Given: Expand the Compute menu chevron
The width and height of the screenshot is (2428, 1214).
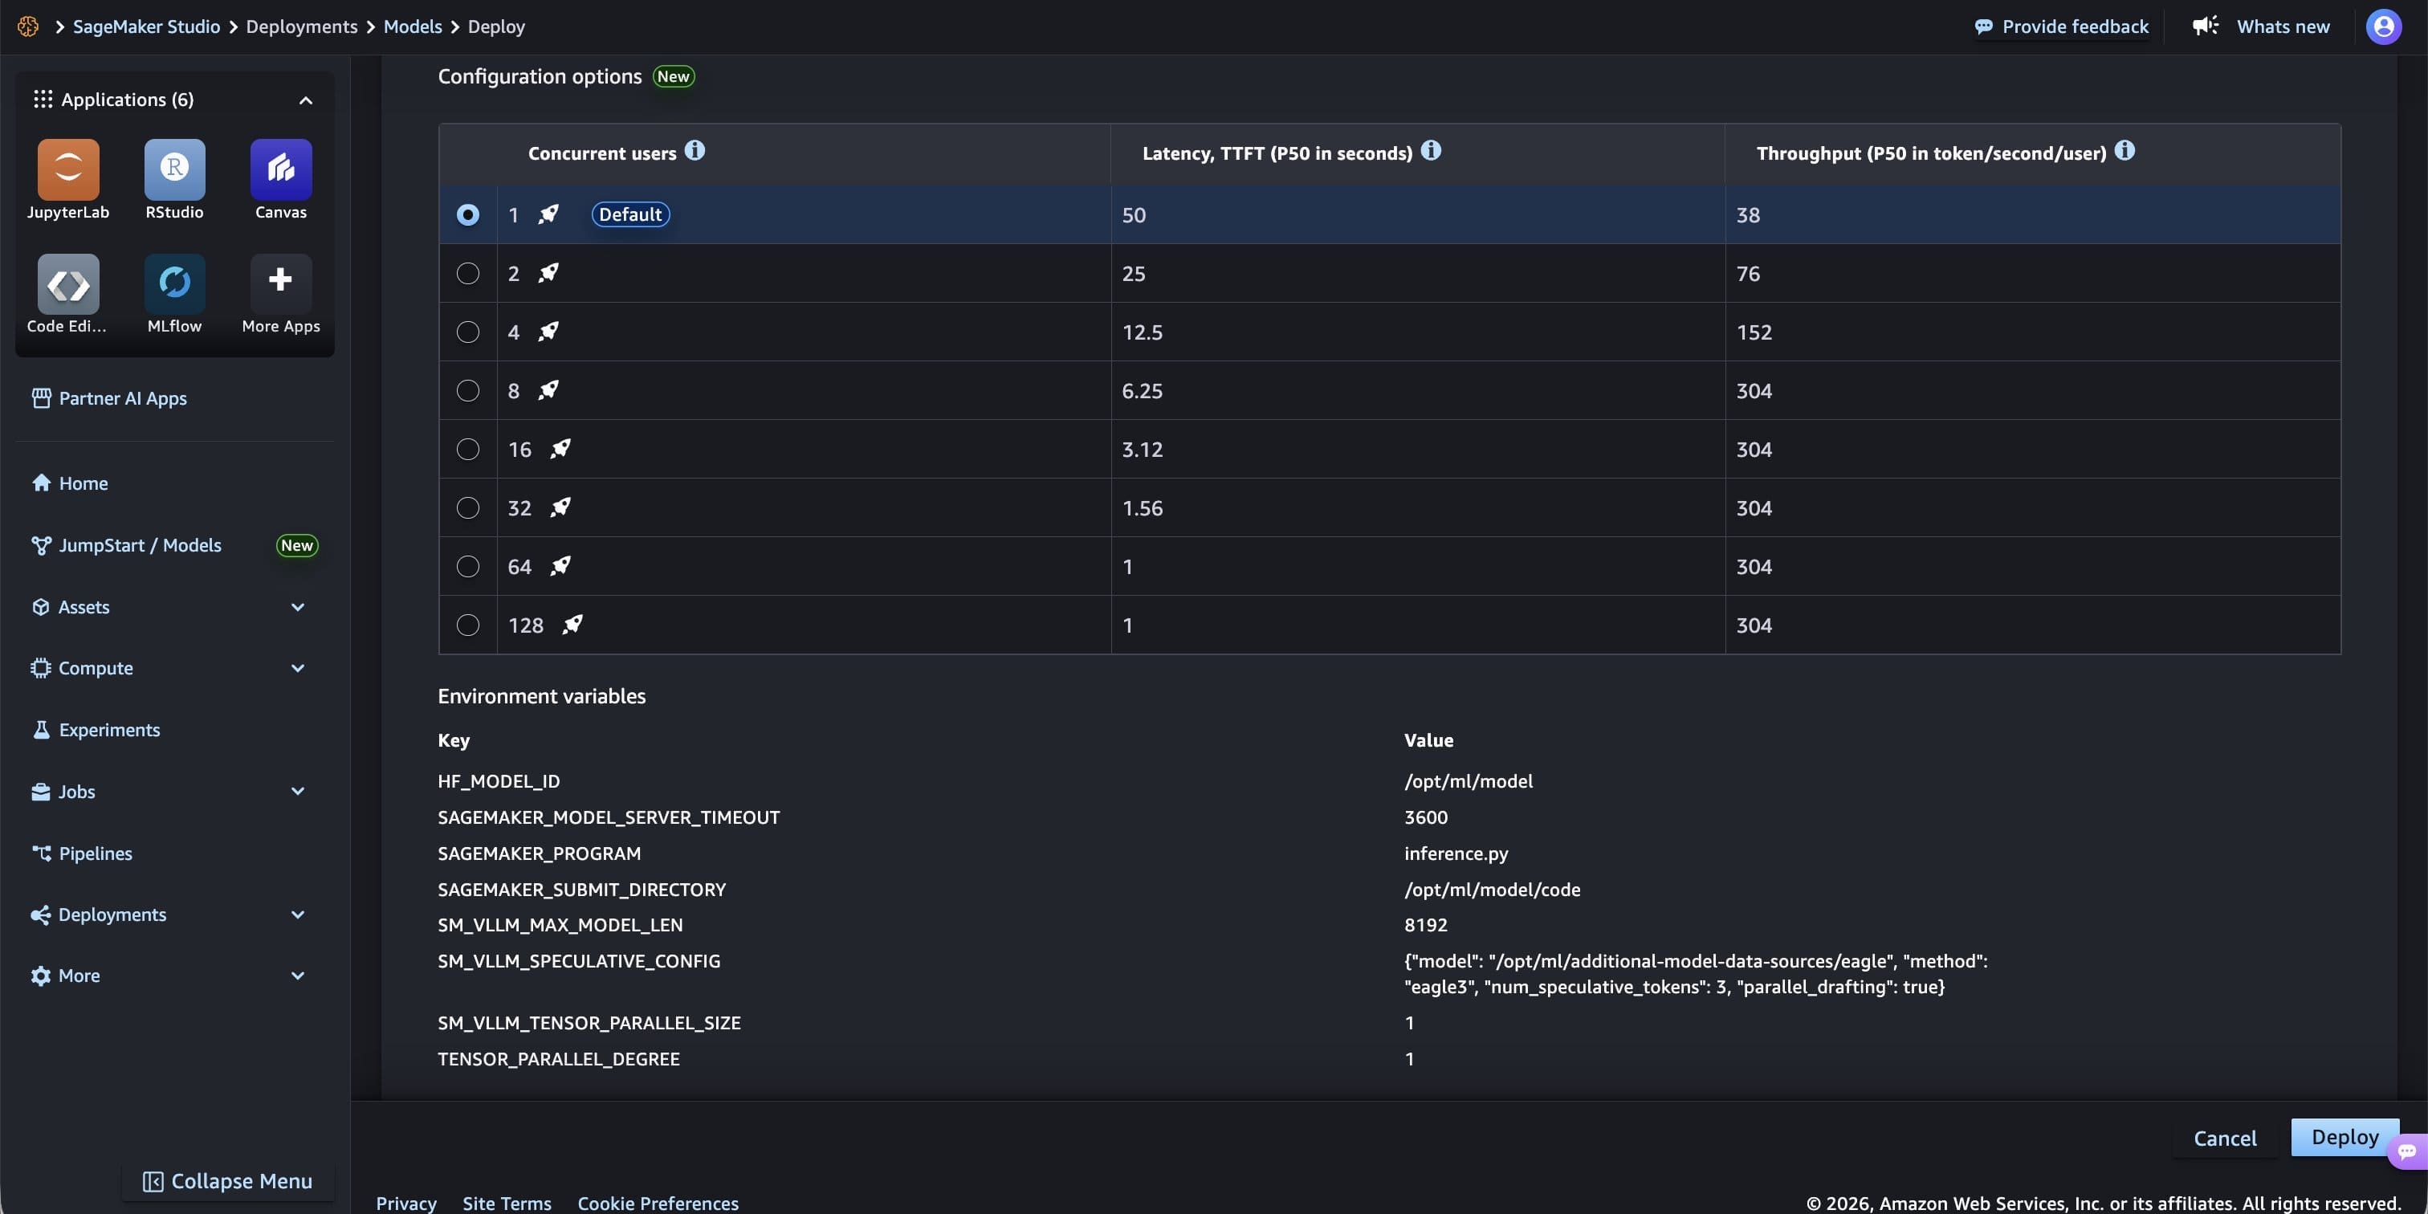Looking at the screenshot, I should tap(298, 668).
